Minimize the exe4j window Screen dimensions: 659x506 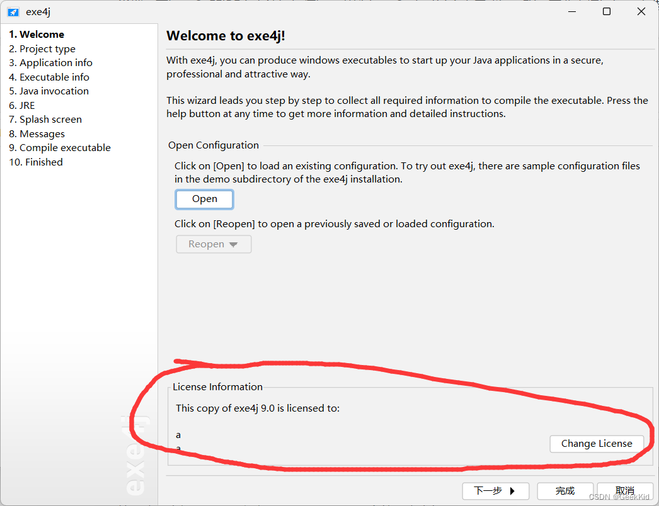coord(571,12)
